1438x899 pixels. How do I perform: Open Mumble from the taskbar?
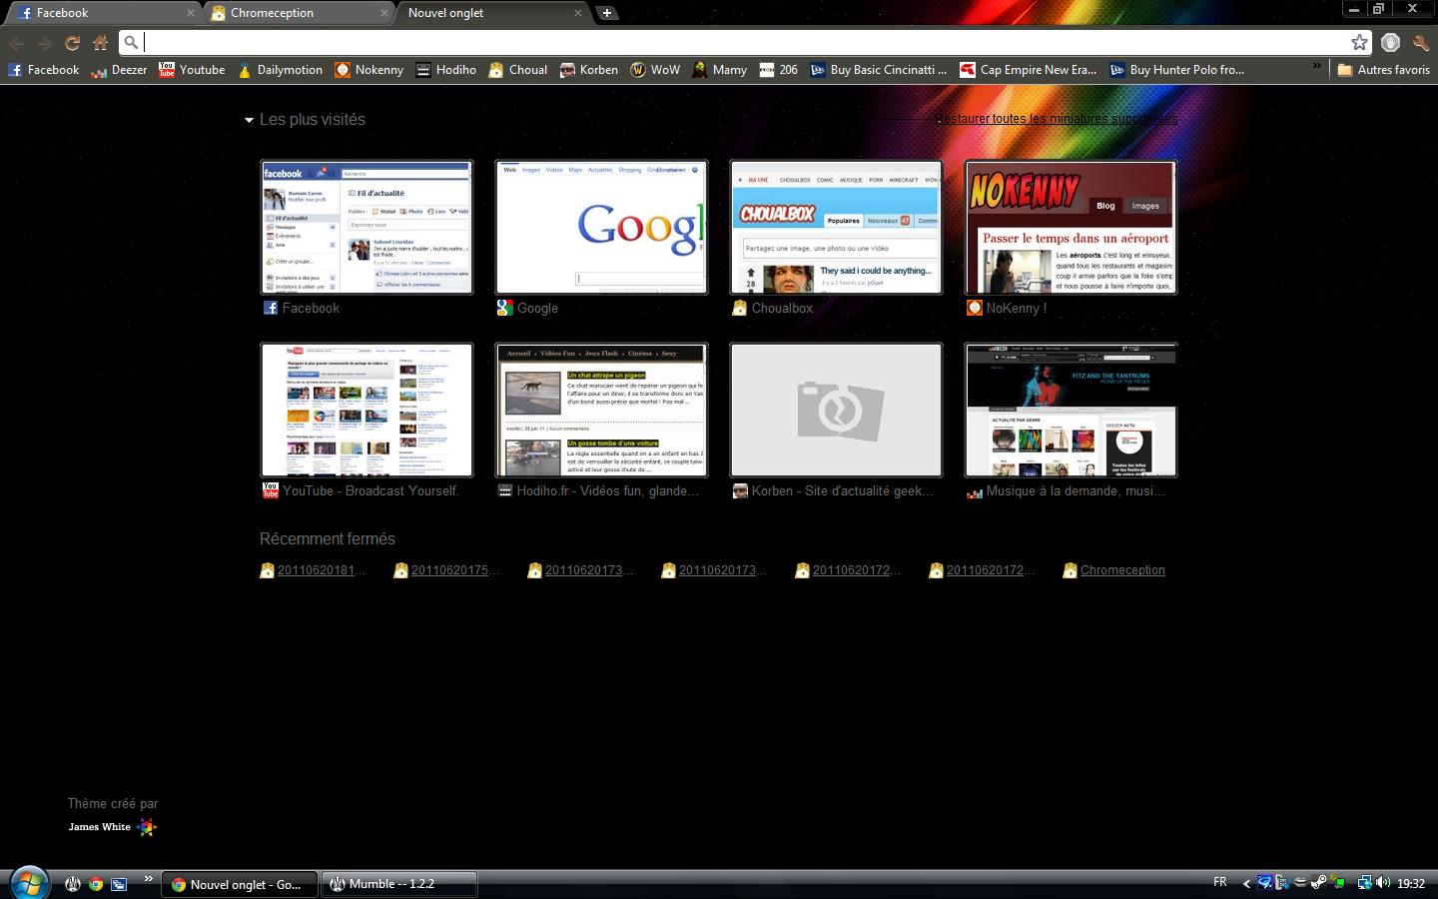click(x=399, y=884)
